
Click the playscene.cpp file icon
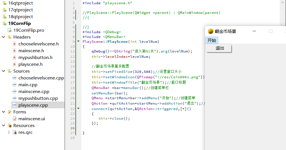tap(14, 105)
